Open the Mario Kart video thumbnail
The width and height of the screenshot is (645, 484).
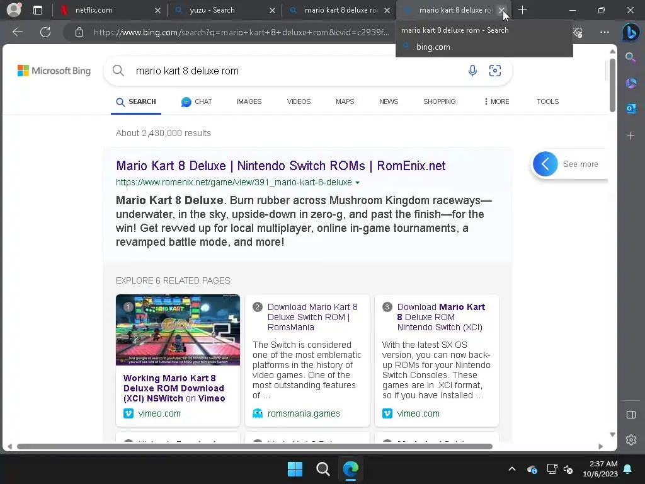pyautogui.click(x=178, y=330)
